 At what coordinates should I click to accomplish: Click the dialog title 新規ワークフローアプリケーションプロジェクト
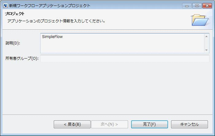pos(50,6)
